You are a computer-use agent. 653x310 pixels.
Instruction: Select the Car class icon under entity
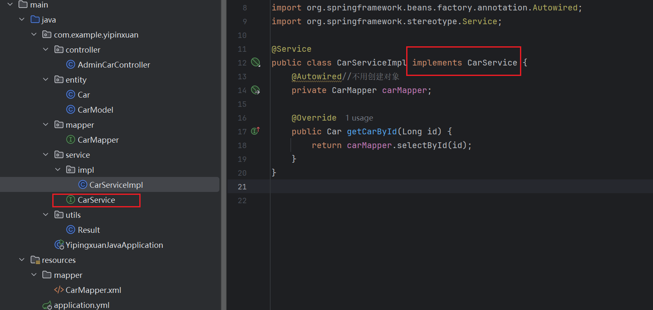(x=71, y=95)
